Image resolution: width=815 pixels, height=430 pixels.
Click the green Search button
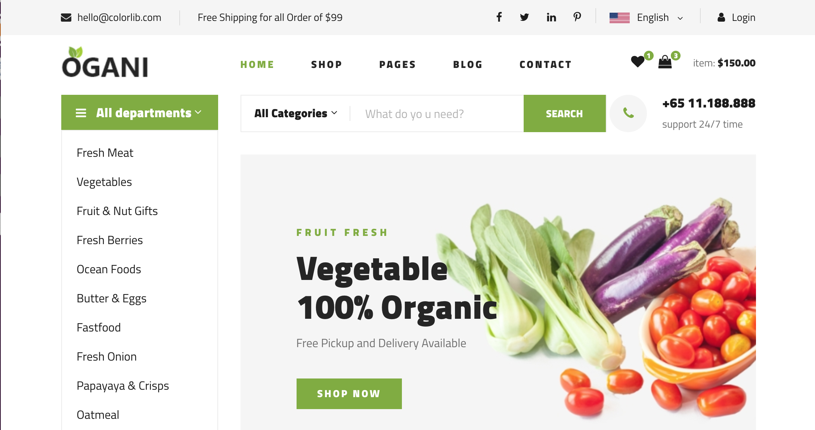tap(565, 113)
